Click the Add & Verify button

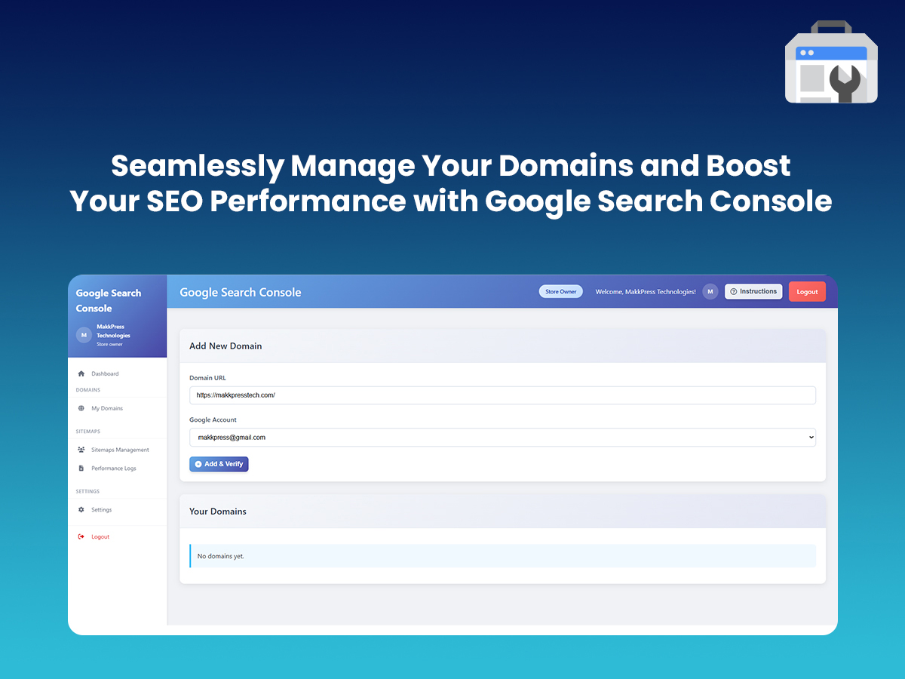[219, 464]
